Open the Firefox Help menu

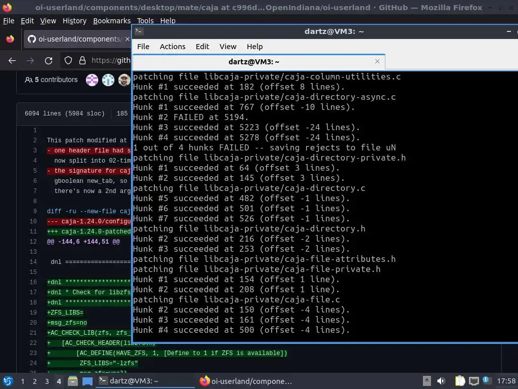click(x=168, y=21)
